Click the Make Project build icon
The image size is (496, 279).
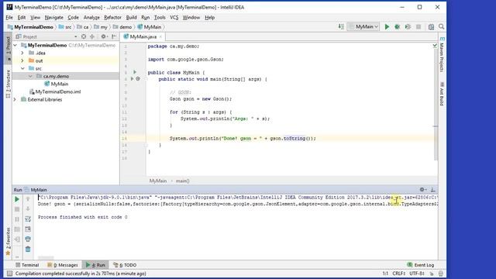coord(341,27)
